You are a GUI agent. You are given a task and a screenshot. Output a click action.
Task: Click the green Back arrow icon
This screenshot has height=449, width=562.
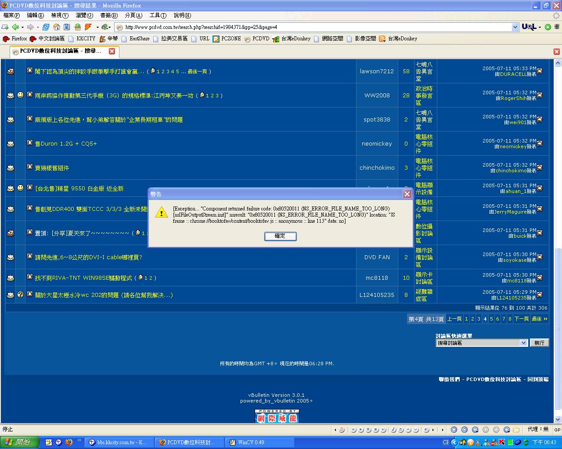pyautogui.click(x=15, y=27)
